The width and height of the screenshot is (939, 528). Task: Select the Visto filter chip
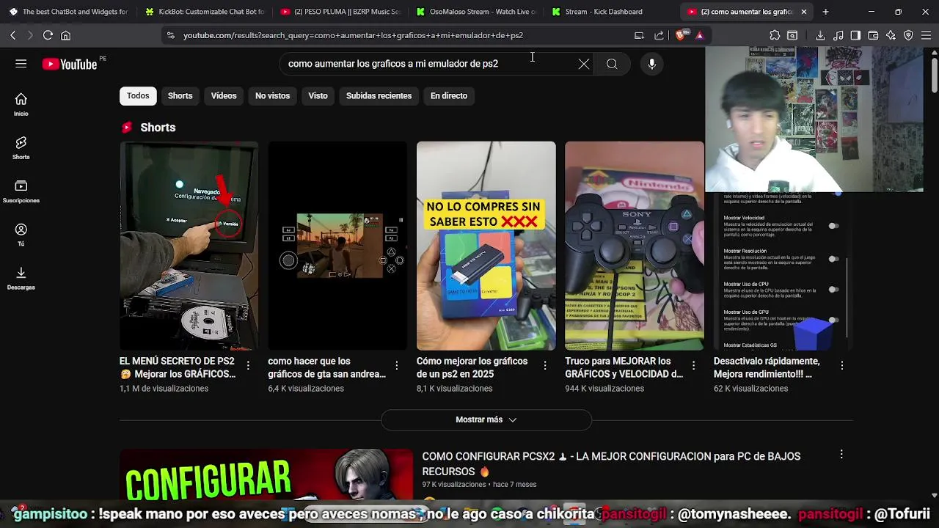click(318, 95)
